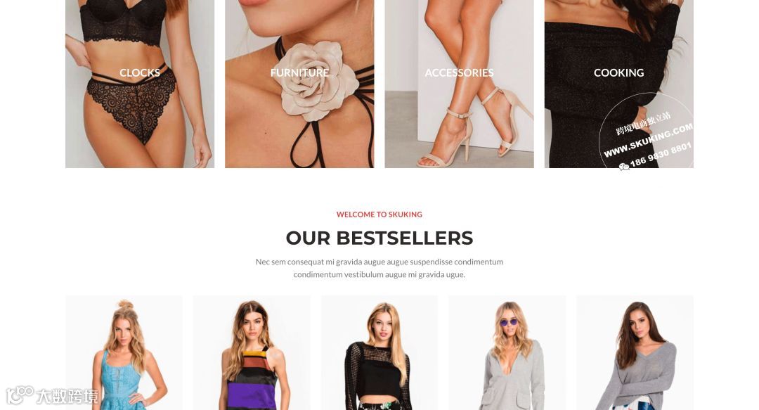The image size is (759, 410).
Task: Click the bestsellers description paragraph
Action: click(379, 268)
